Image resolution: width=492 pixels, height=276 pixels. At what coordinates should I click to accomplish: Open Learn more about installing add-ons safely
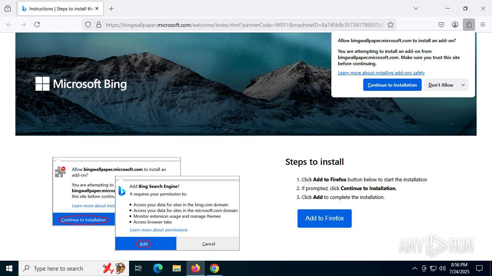[381, 73]
